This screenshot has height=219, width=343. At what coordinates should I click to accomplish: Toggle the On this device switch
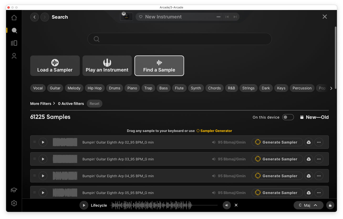tap(288, 117)
